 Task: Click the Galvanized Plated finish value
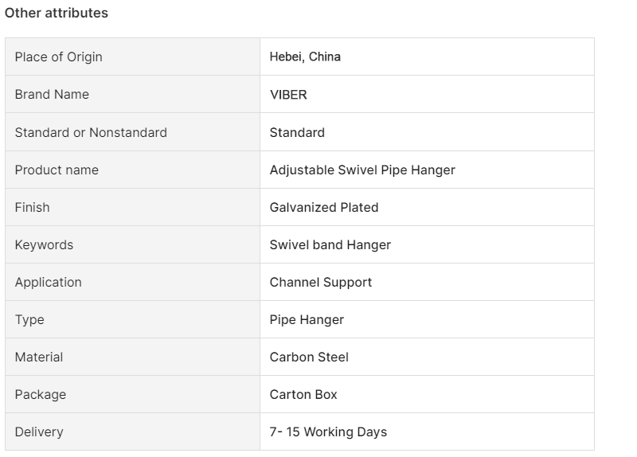pyautogui.click(x=324, y=207)
